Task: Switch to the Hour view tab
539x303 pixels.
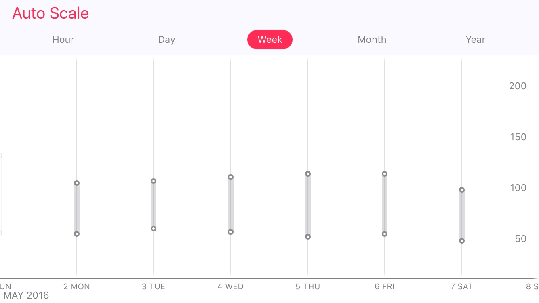Action: [x=63, y=40]
